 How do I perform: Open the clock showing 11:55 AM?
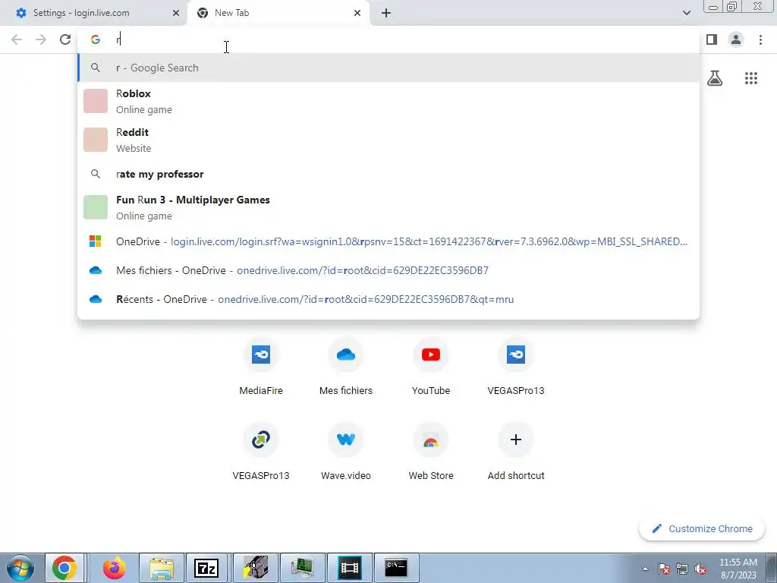pos(738,568)
